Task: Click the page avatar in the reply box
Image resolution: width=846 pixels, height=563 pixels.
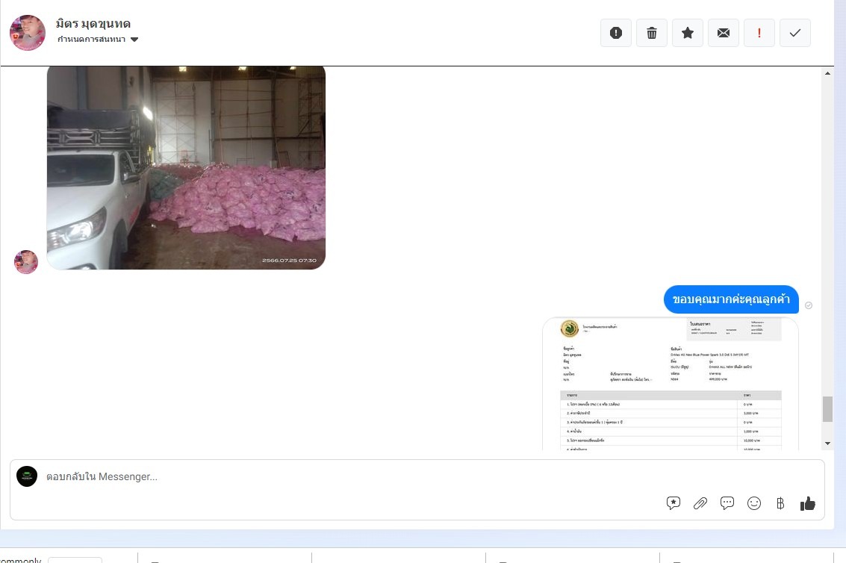Action: (27, 476)
